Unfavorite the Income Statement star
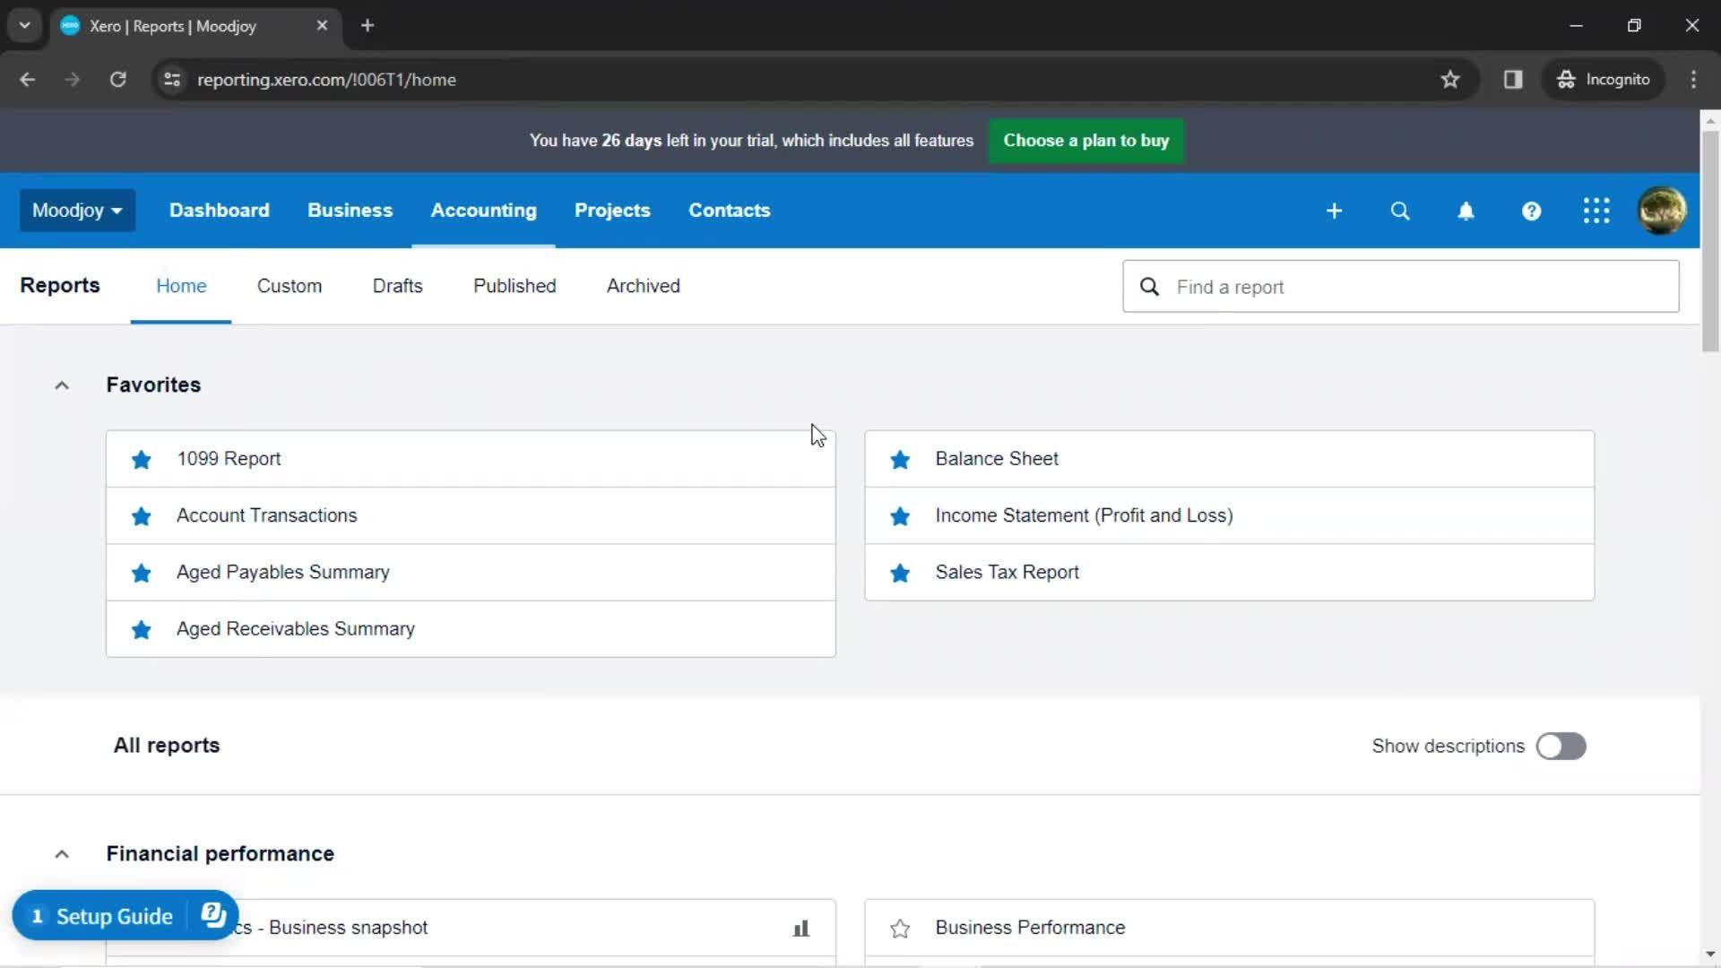 tap(900, 516)
